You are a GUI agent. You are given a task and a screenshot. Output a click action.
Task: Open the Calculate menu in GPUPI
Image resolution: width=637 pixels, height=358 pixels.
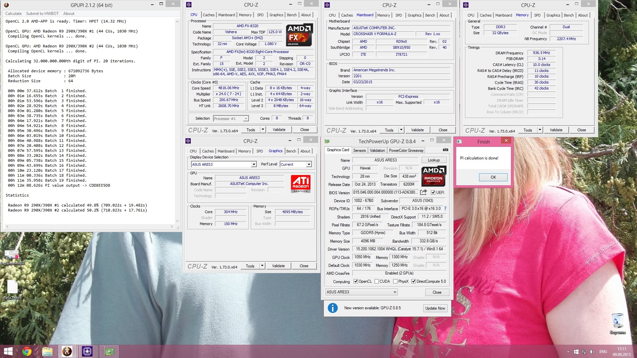(x=14, y=14)
